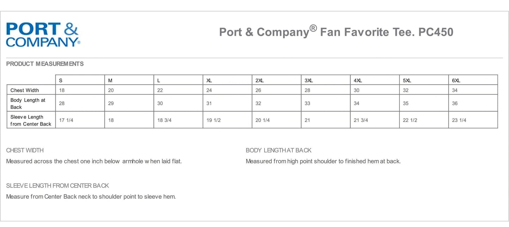Select the 5XL size column header
Screen dimensions: 509x227
tap(407, 80)
